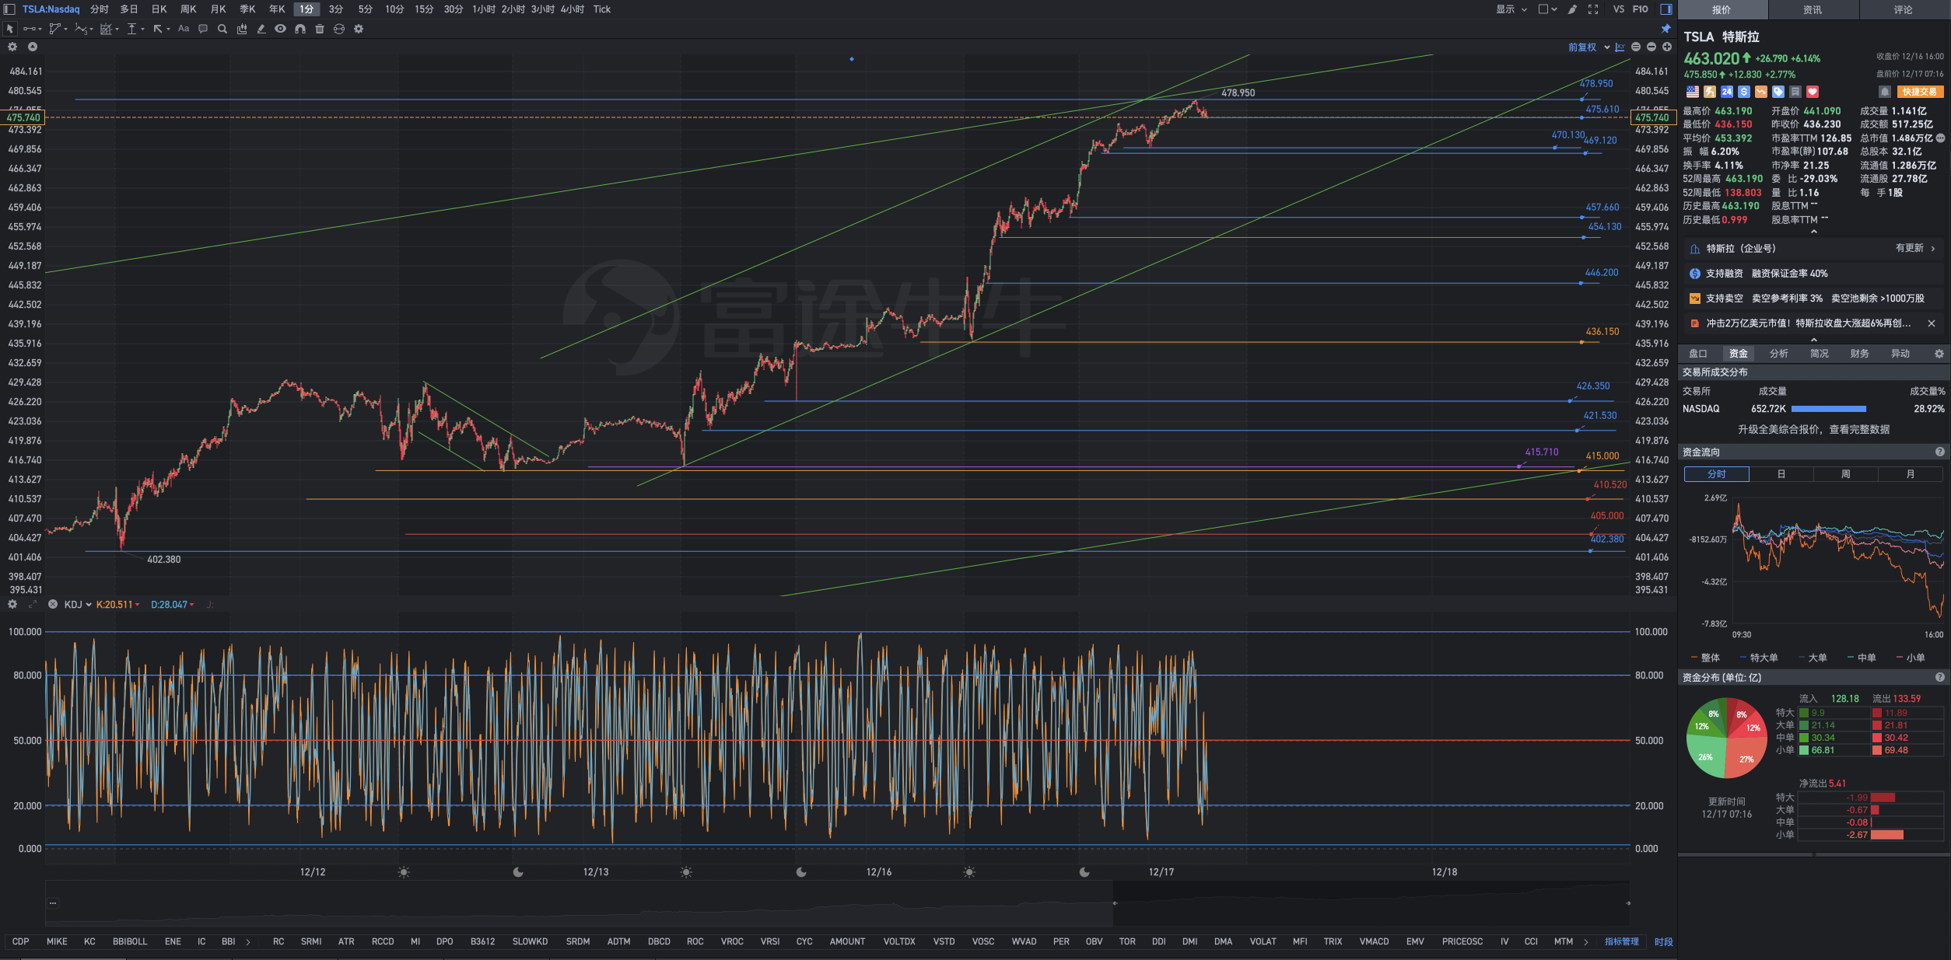Click right handle of timeline range

(x=1628, y=903)
